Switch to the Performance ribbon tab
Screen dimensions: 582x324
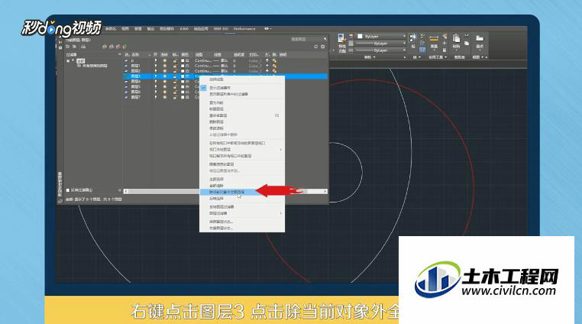pyautogui.click(x=244, y=28)
